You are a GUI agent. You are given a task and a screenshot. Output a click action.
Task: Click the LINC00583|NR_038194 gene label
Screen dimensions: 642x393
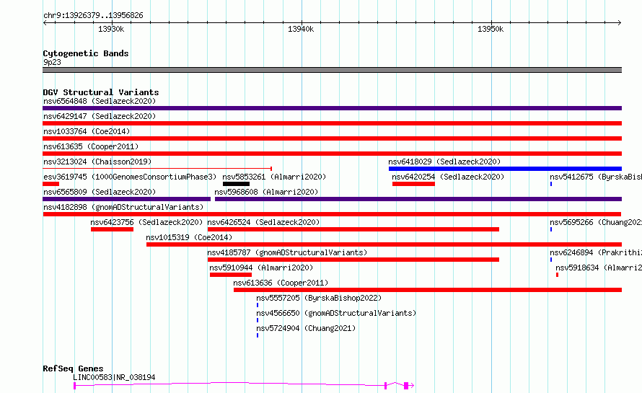114,377
